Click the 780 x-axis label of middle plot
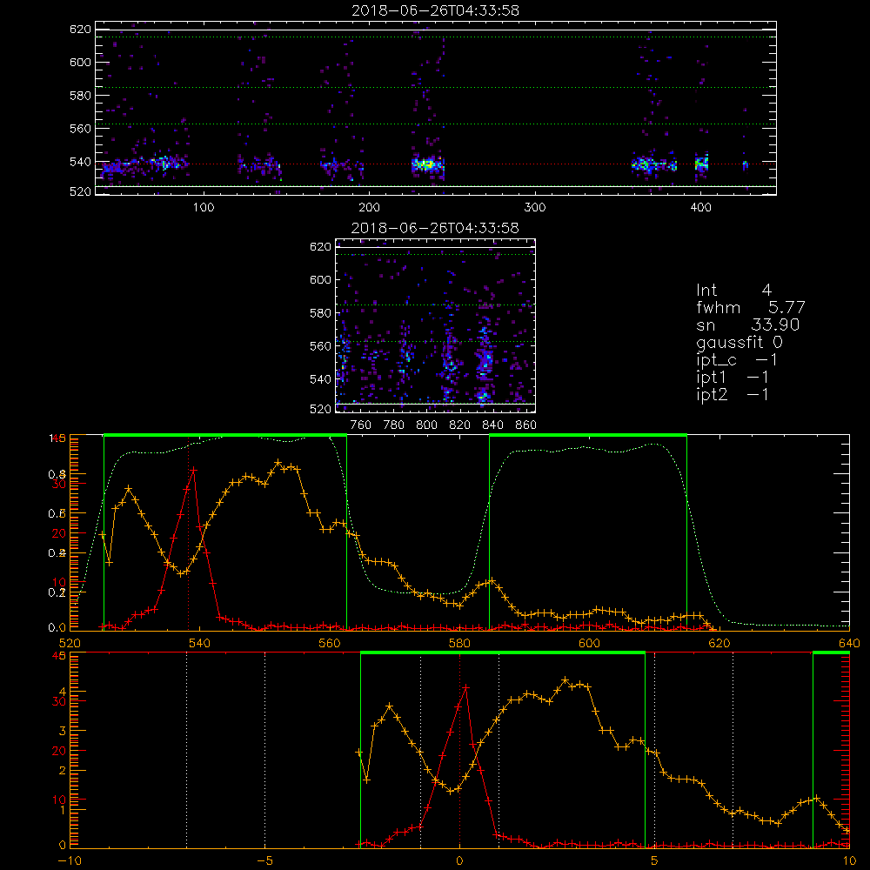This screenshot has height=870, width=870. click(394, 425)
